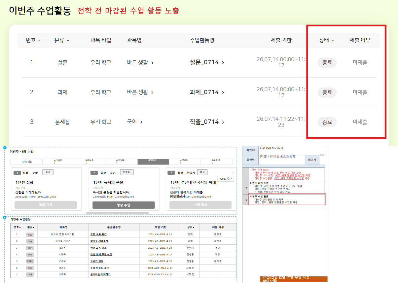Click the arrow next to 직출_0714

[x=223, y=122]
